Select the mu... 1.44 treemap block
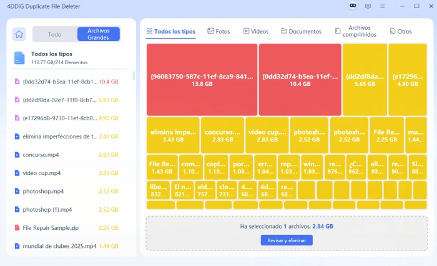 pos(416,135)
